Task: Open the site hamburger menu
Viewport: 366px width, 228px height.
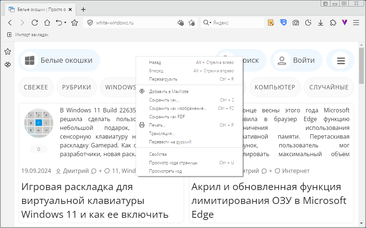Action: pos(341,61)
